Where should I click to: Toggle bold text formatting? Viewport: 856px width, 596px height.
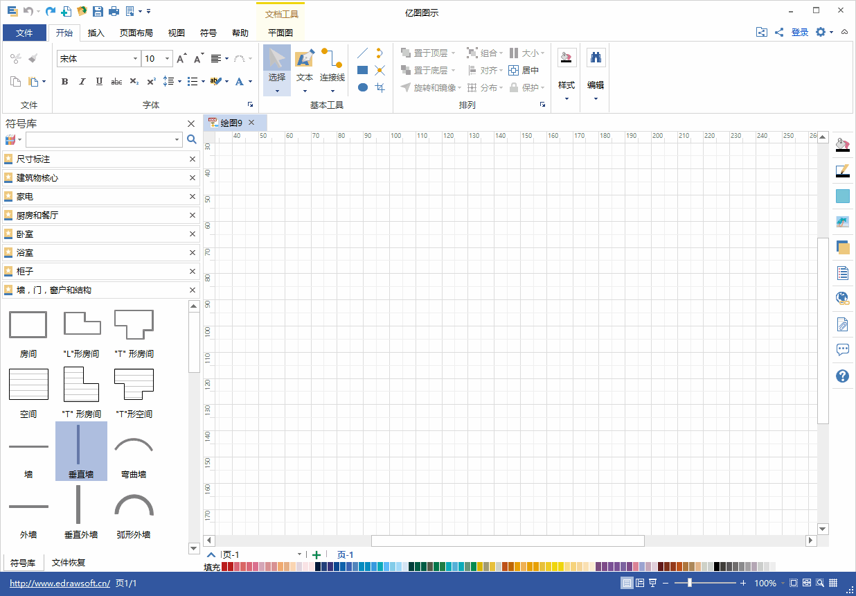[x=65, y=82]
